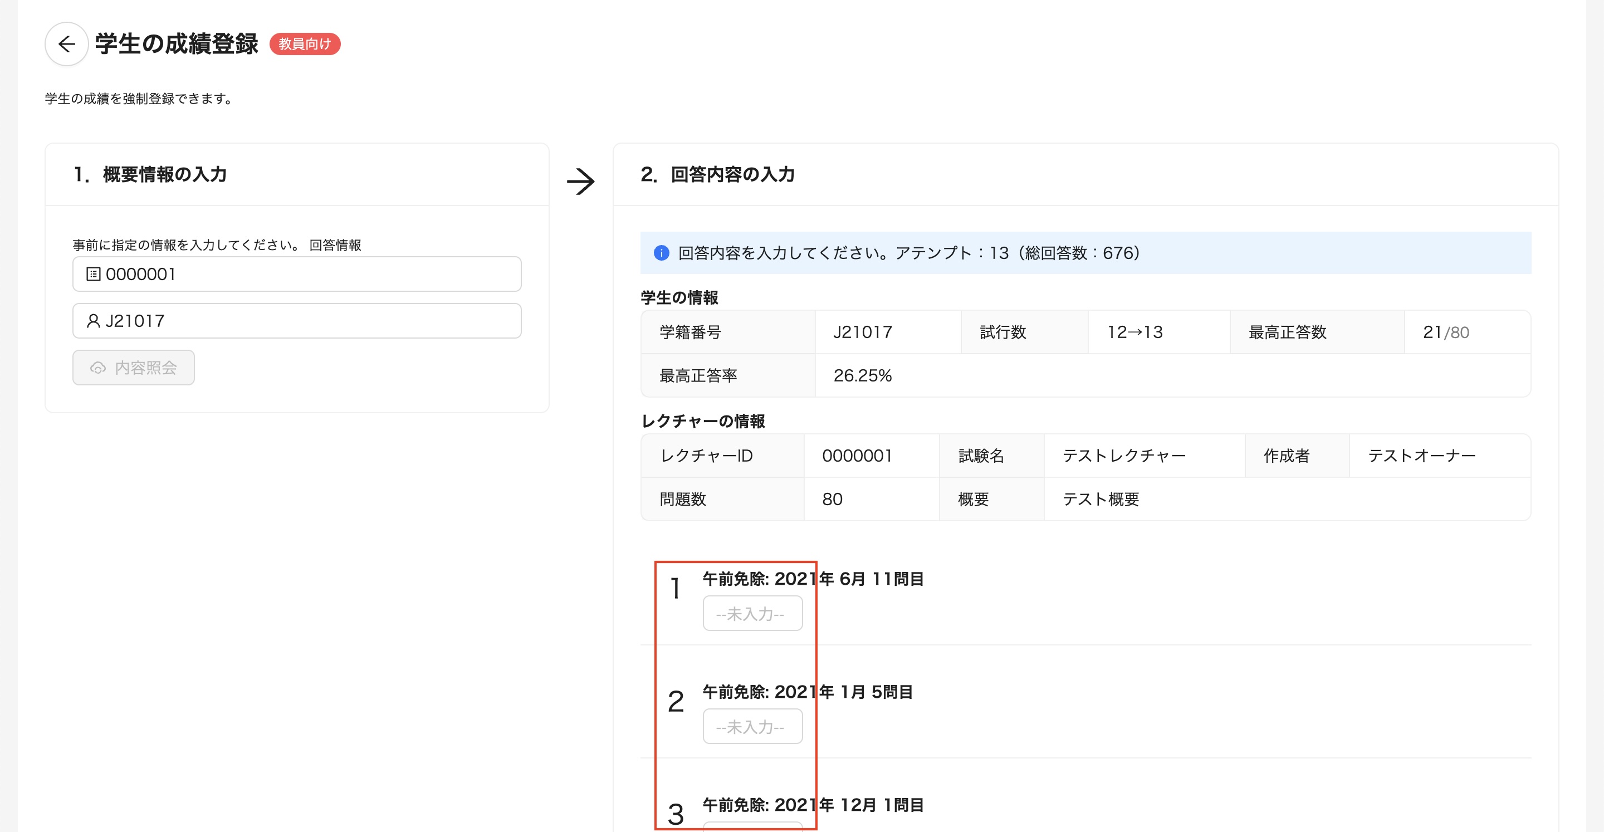Click the large right arrow between steps

coord(580,182)
